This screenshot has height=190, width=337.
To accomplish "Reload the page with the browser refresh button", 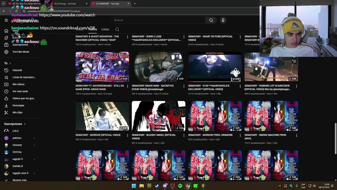I will (17, 11).
